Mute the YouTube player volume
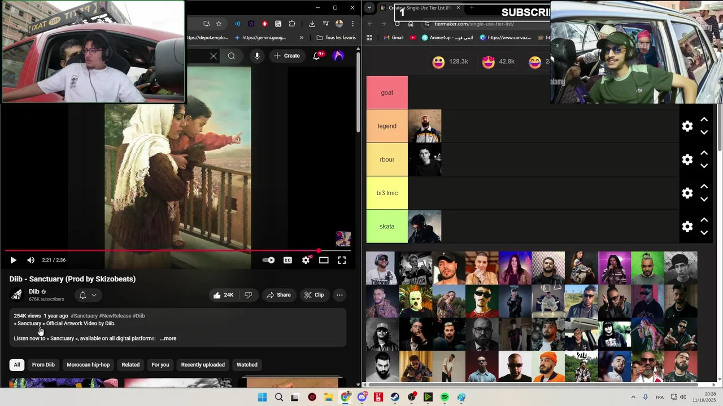Screen dimensions: 723x406 [31, 260]
